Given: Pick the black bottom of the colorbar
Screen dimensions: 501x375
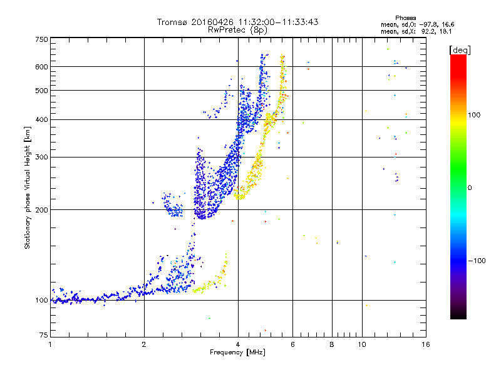Looking at the screenshot, I should pyautogui.click(x=458, y=315).
